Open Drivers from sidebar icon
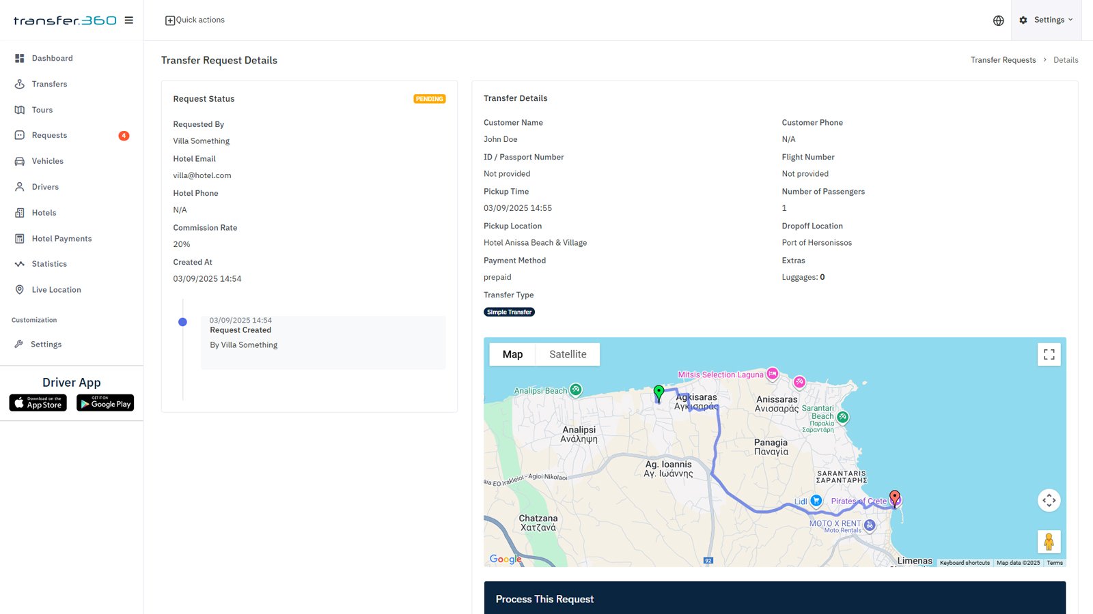The height and width of the screenshot is (614, 1093). click(x=20, y=187)
